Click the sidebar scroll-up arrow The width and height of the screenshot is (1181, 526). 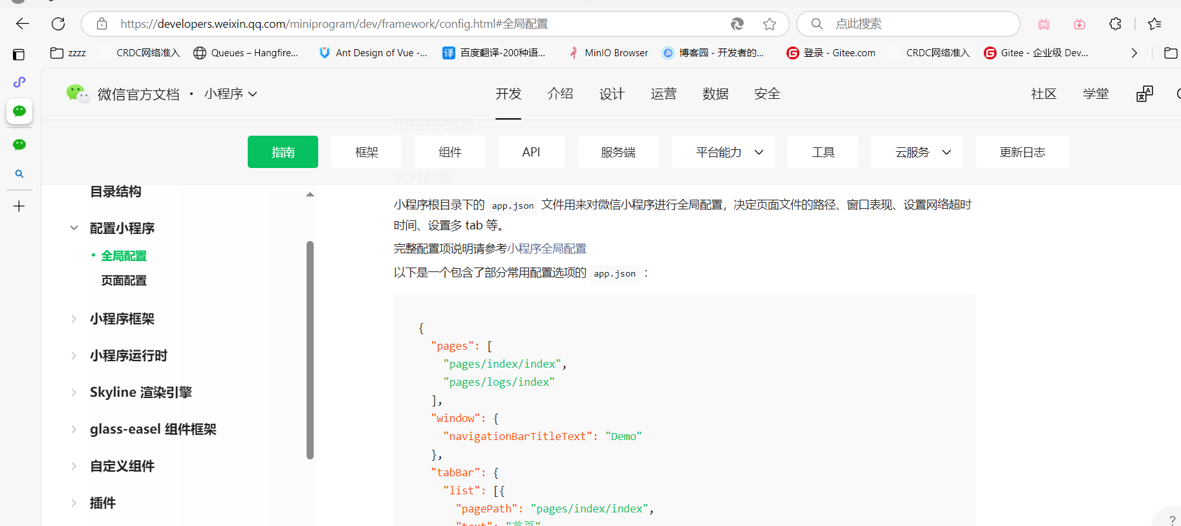(x=310, y=194)
